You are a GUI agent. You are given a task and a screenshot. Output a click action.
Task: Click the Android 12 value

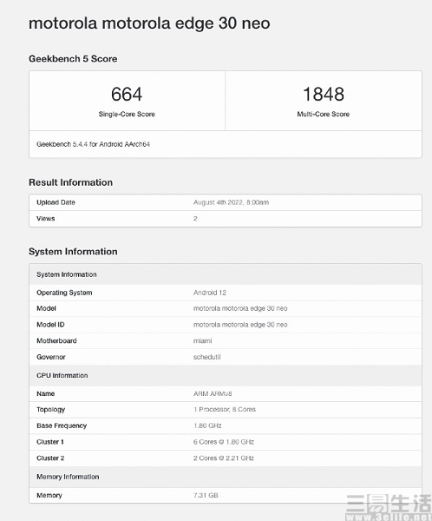click(210, 293)
